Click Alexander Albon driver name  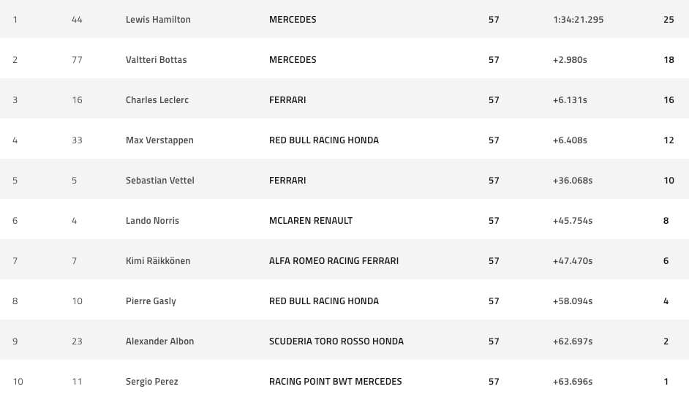159,341
